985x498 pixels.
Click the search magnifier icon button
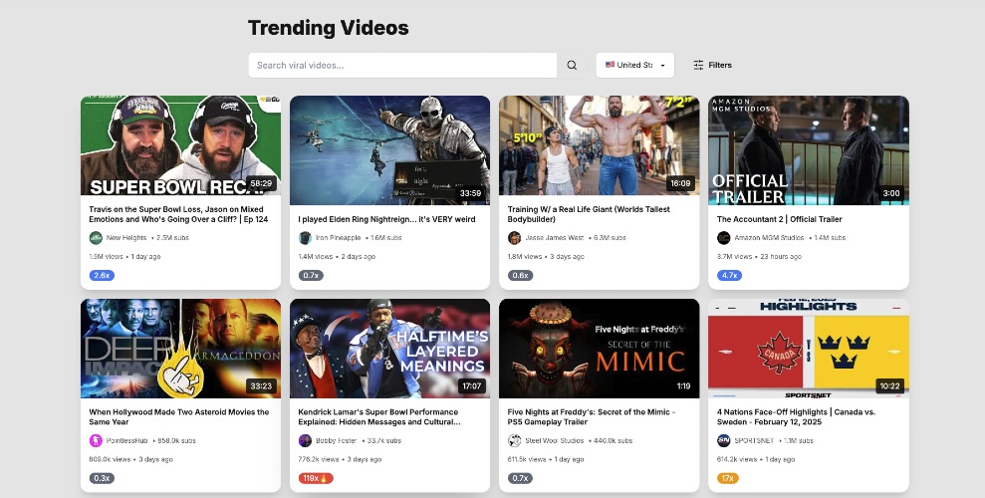(x=572, y=66)
